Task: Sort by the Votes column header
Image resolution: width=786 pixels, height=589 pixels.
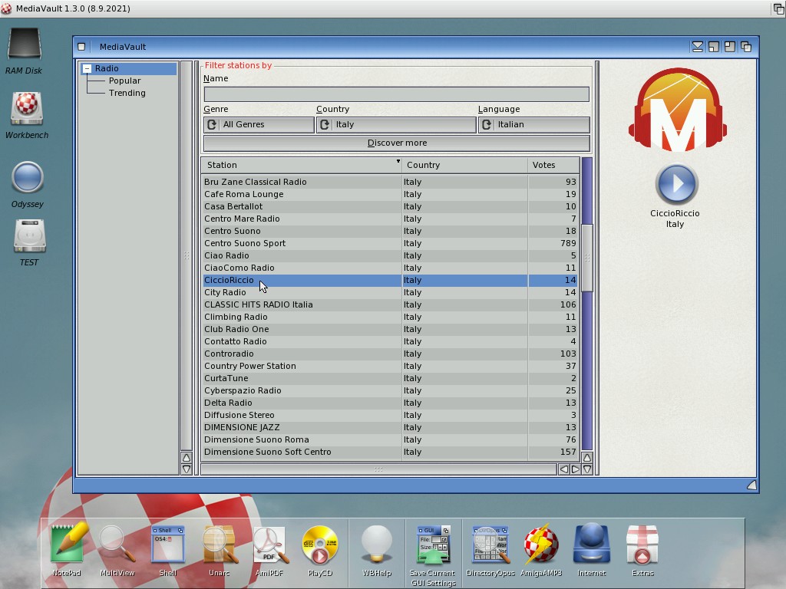Action: [553, 165]
